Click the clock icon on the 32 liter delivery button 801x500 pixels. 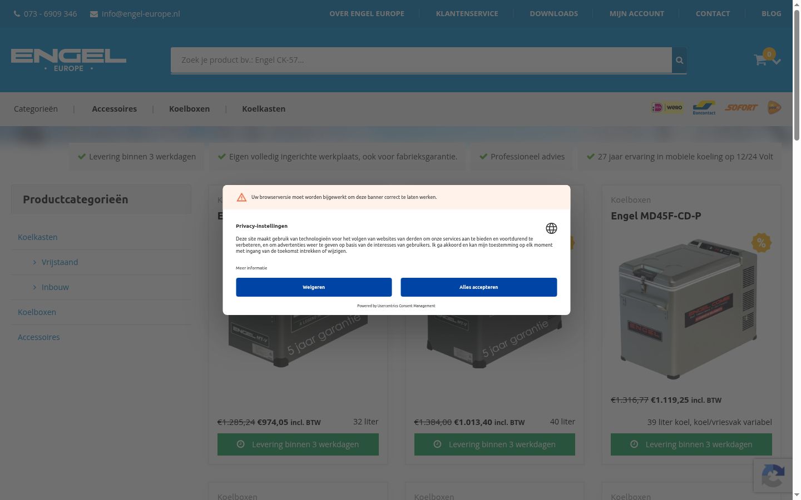[241, 444]
